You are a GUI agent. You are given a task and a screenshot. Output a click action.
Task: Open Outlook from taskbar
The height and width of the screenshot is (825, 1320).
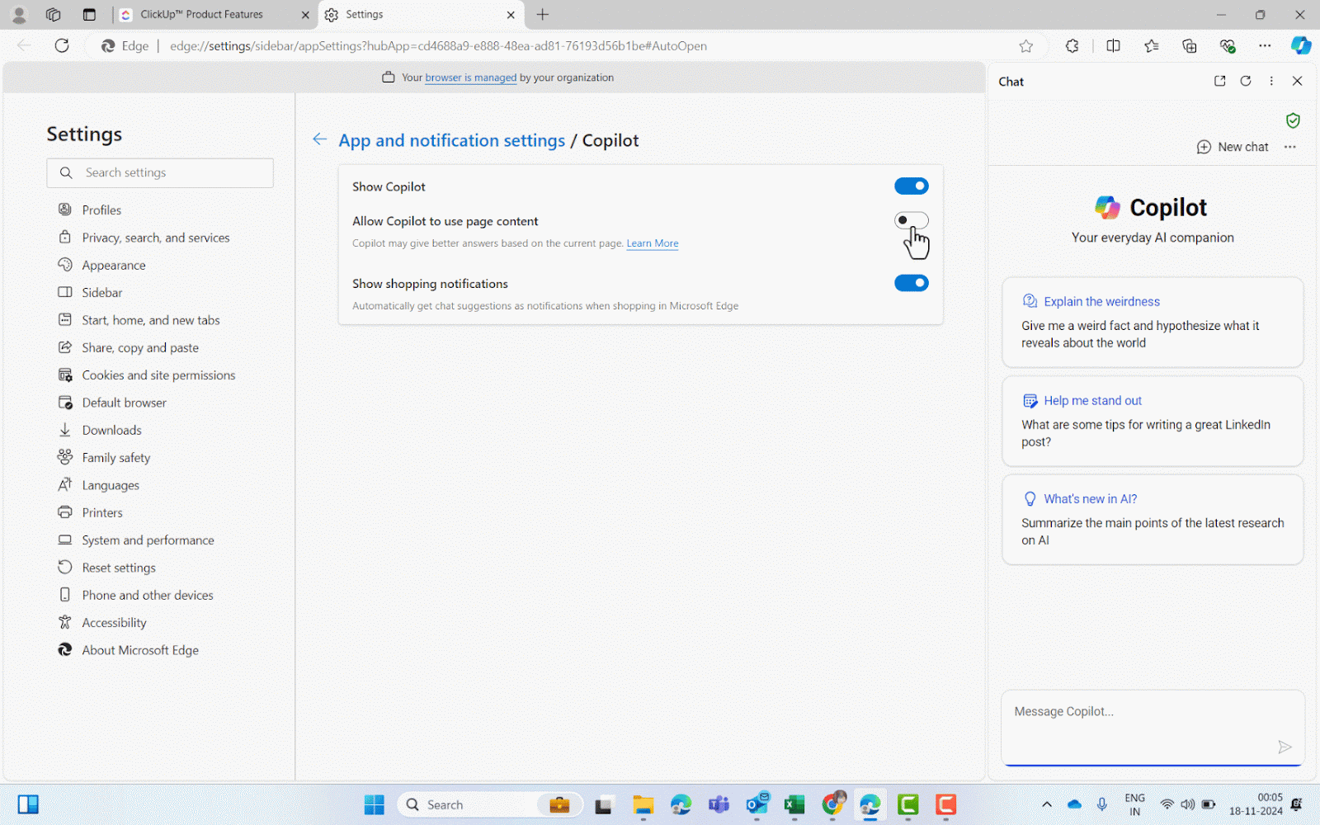[x=757, y=804]
